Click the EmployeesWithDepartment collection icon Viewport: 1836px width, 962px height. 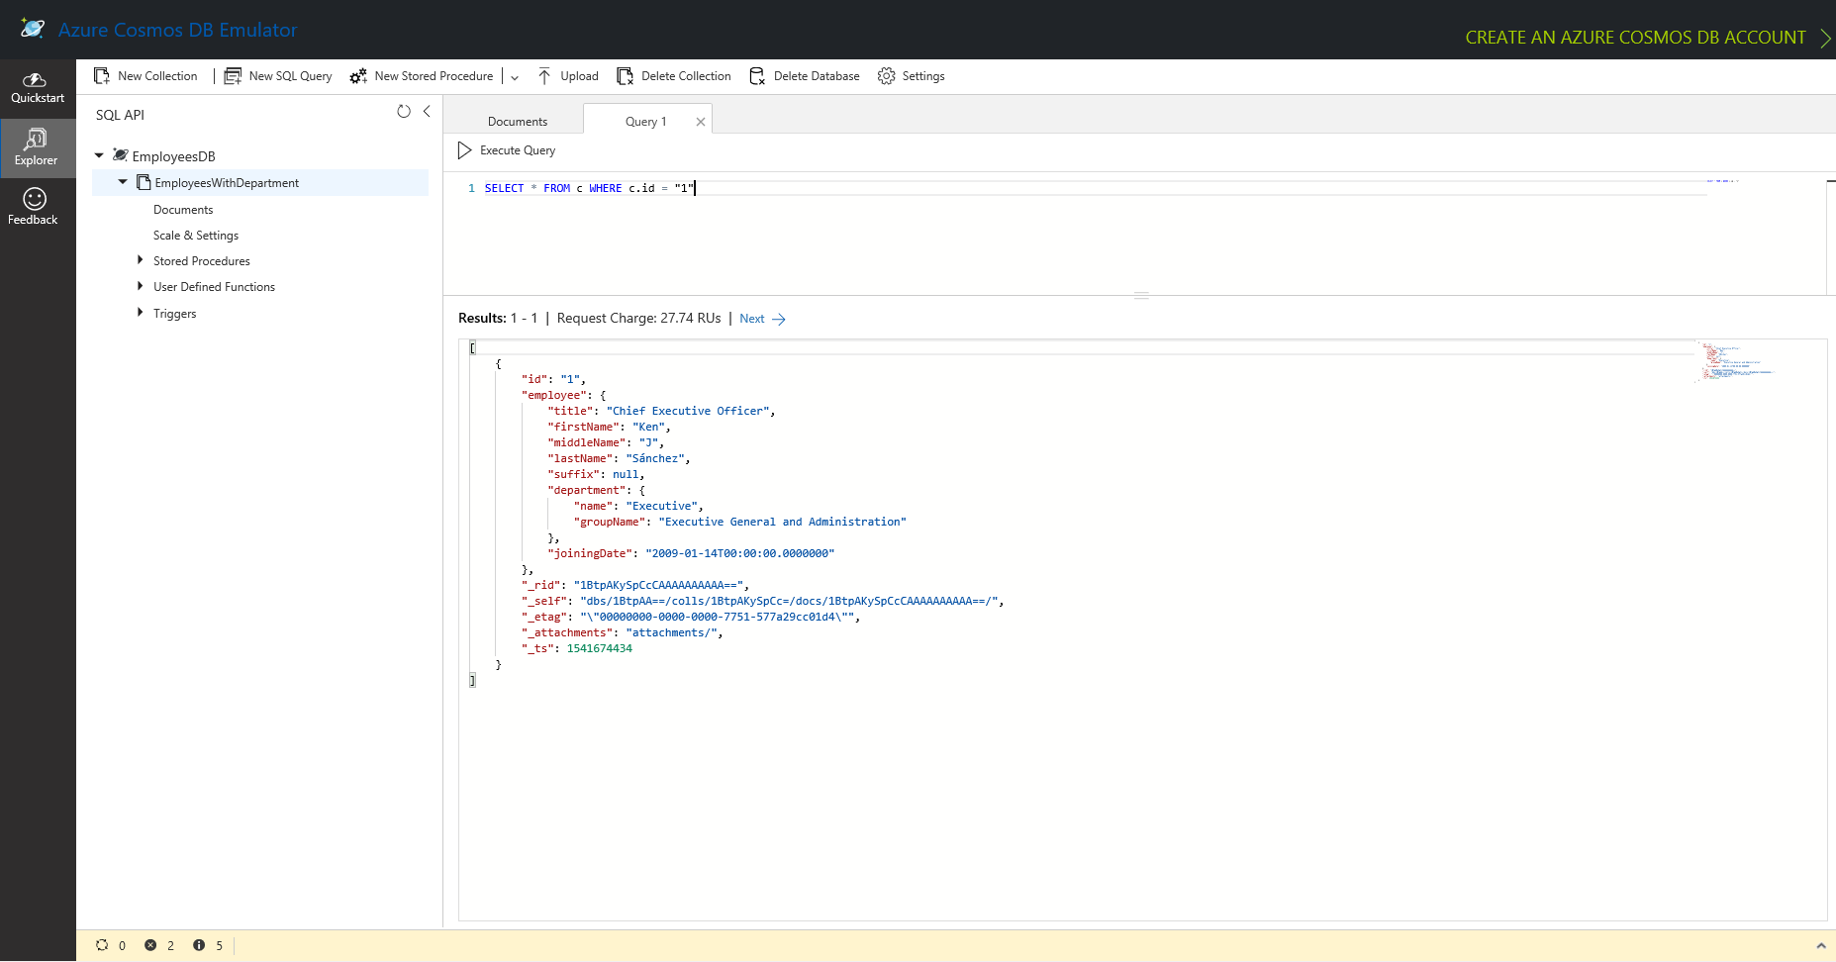tap(144, 182)
